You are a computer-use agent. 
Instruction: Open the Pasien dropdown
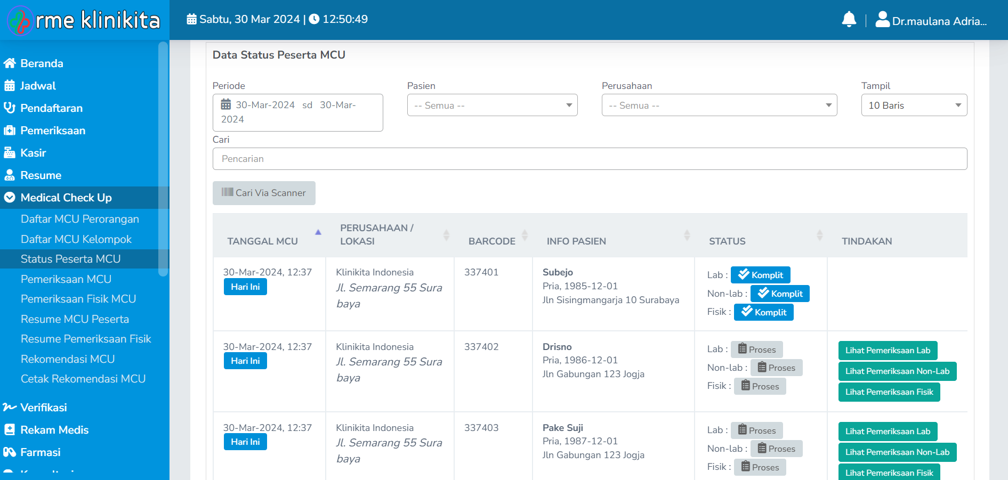(492, 105)
